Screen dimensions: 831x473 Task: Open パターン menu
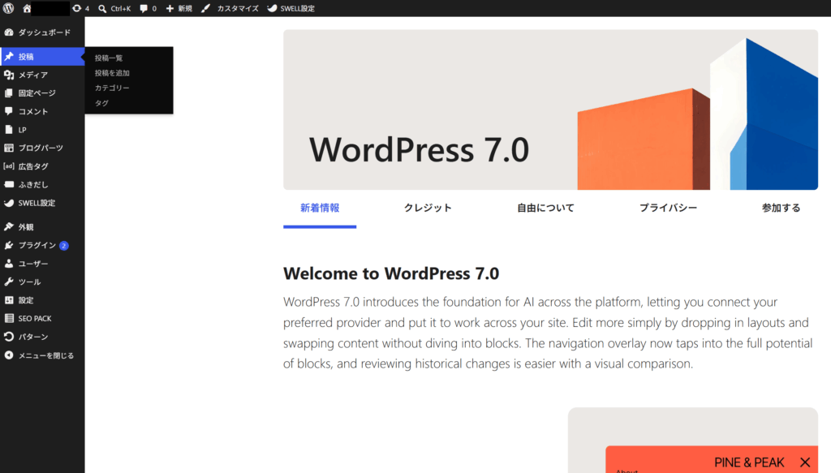pyautogui.click(x=42, y=337)
